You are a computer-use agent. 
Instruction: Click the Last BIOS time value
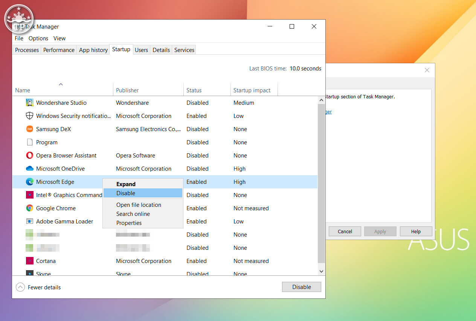pos(305,69)
